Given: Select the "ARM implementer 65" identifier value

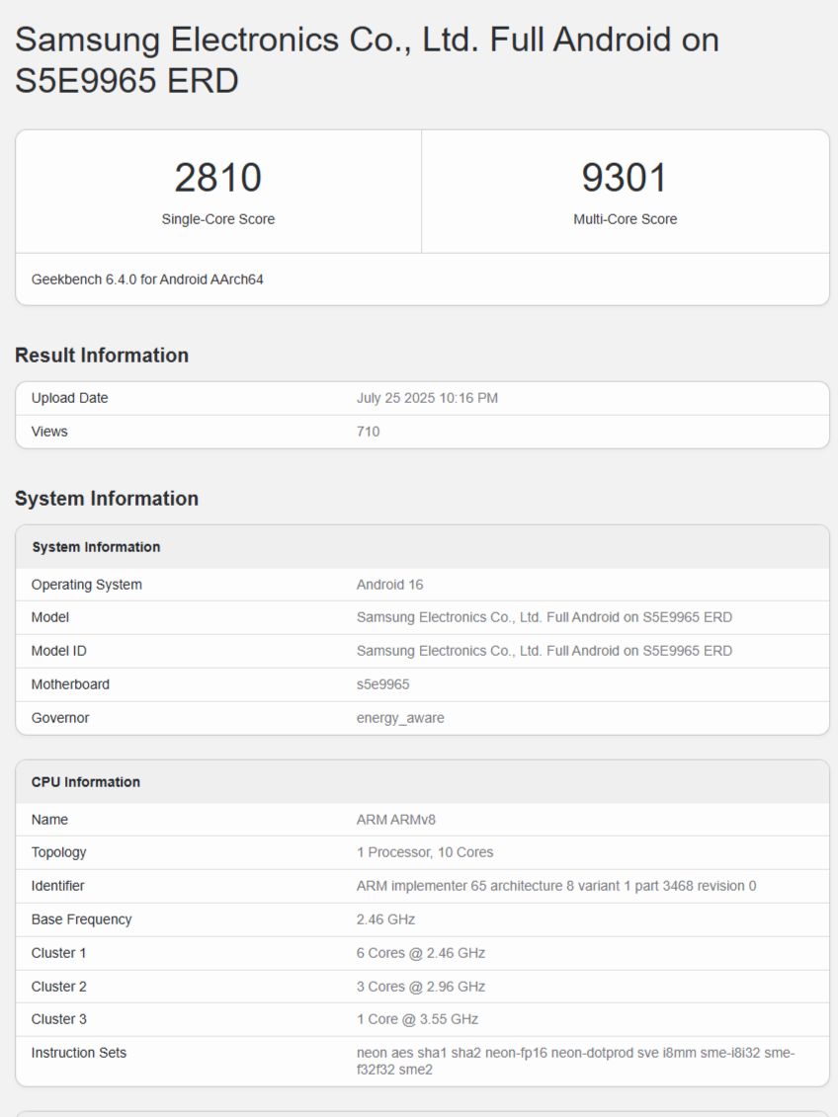Looking at the screenshot, I should pyautogui.click(x=556, y=886).
